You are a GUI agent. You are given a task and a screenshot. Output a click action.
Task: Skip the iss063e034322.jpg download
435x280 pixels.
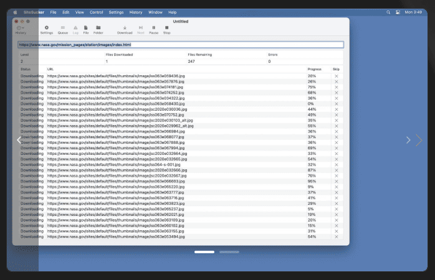337,98
